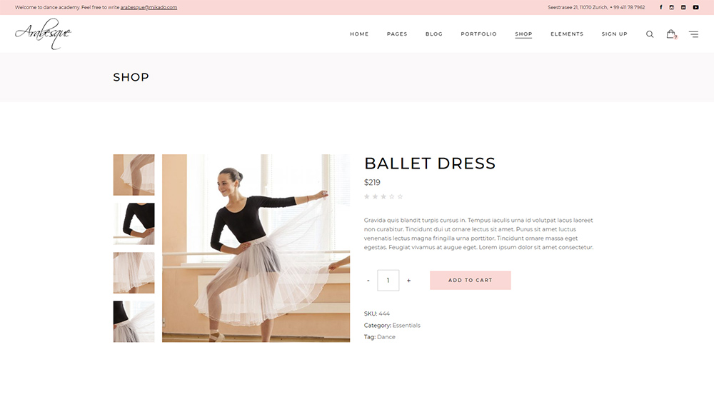
Task: Open the Portfolio menu
Action: 478,34
